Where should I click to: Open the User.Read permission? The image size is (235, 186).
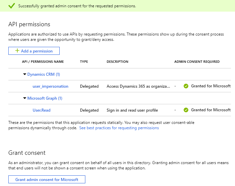42,110
